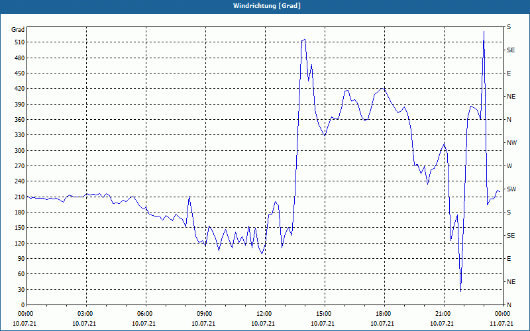Select the 60 value on the left axis

21,274
